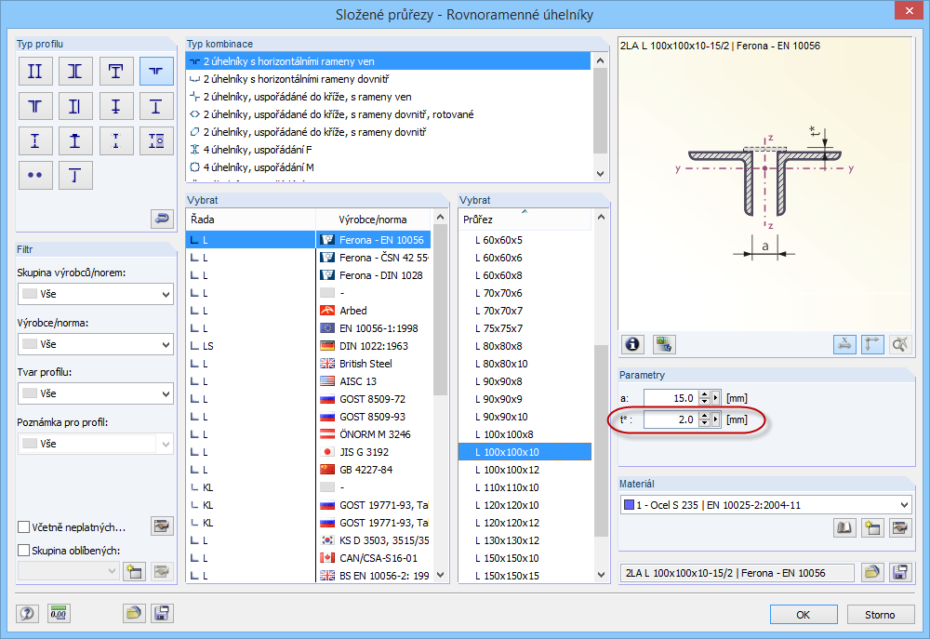The image size is (930, 639).
Task: Select 'L 80x80x10' cross-section
Action: [525, 364]
